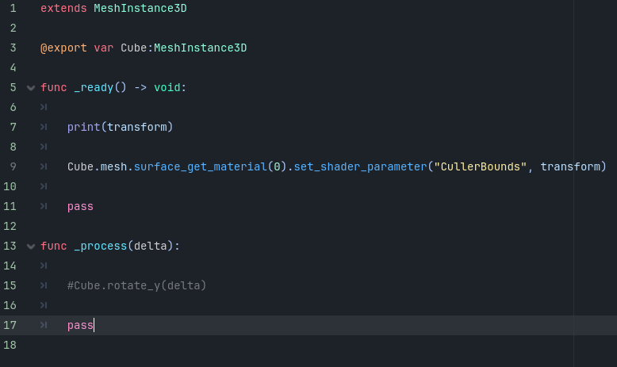Click 'transform' inside print call
This screenshot has width=617, height=367.
point(136,127)
